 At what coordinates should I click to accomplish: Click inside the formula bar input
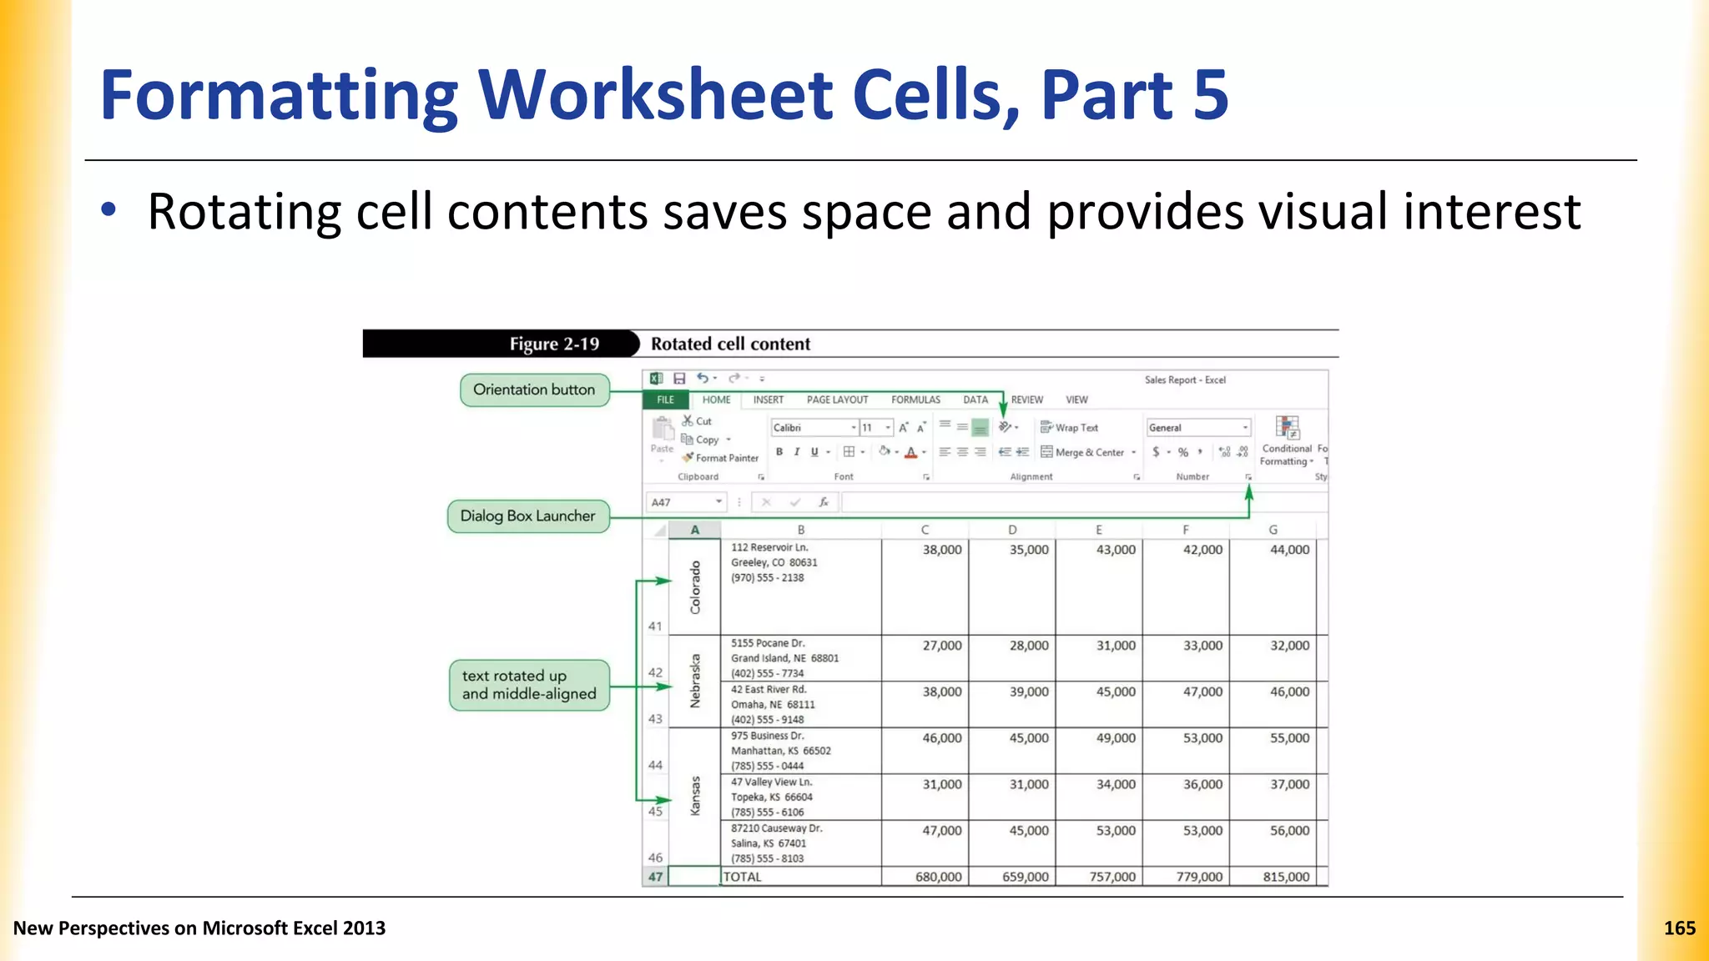pyautogui.click(x=1084, y=502)
